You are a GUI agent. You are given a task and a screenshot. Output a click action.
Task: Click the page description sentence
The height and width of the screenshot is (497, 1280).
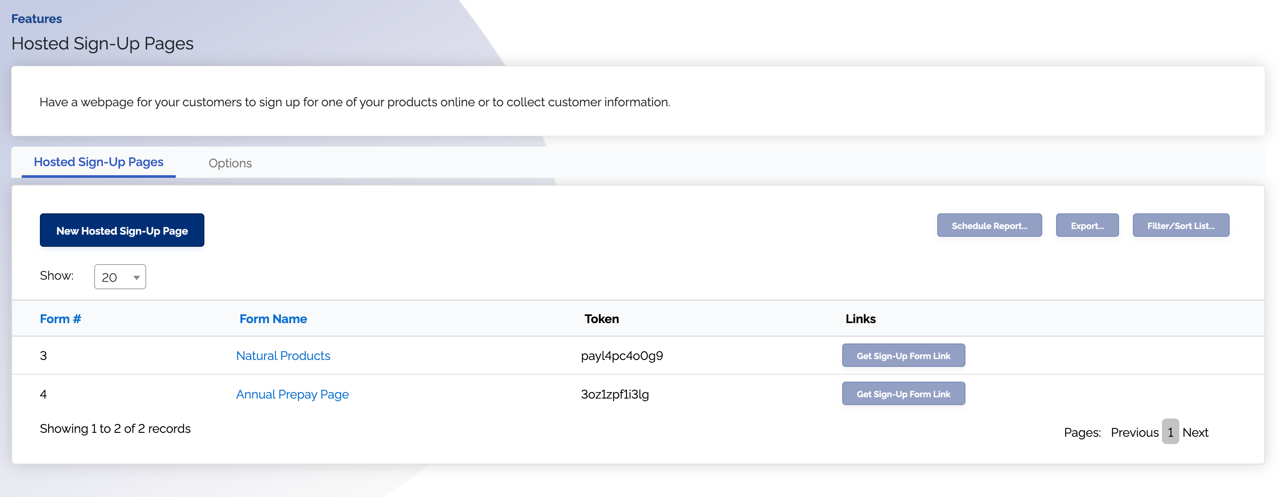coord(355,102)
